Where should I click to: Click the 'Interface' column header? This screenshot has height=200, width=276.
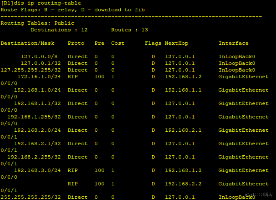(x=234, y=43)
